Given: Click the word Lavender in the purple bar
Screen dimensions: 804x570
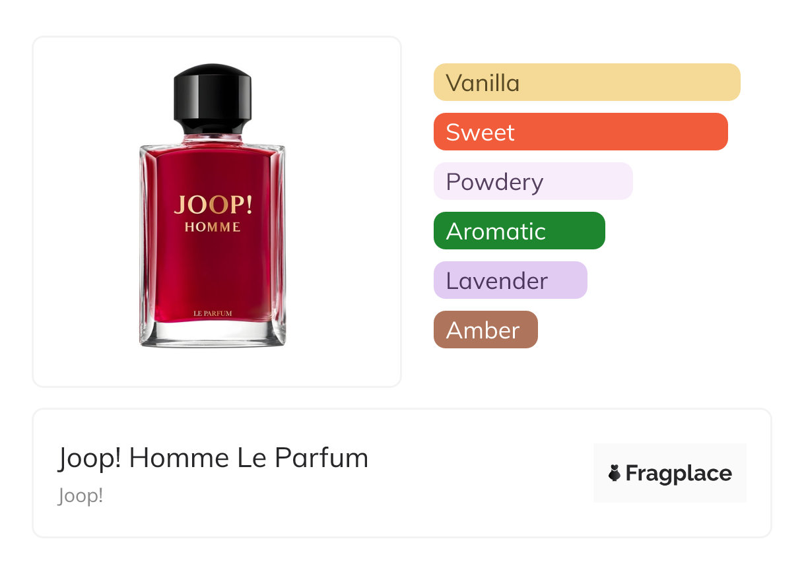Looking at the screenshot, I should [496, 281].
